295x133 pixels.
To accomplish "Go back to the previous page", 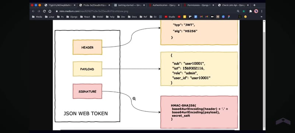I will point(33,11).
